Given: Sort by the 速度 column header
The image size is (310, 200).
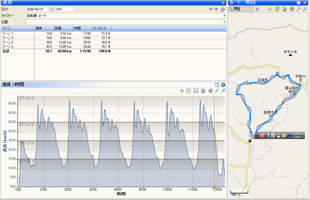Looking at the screenshot, I should [x=44, y=28].
